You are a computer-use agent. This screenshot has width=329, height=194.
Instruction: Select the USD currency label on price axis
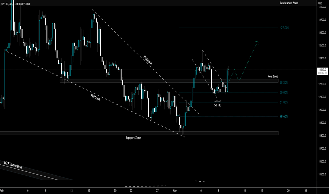(x=320, y=3)
